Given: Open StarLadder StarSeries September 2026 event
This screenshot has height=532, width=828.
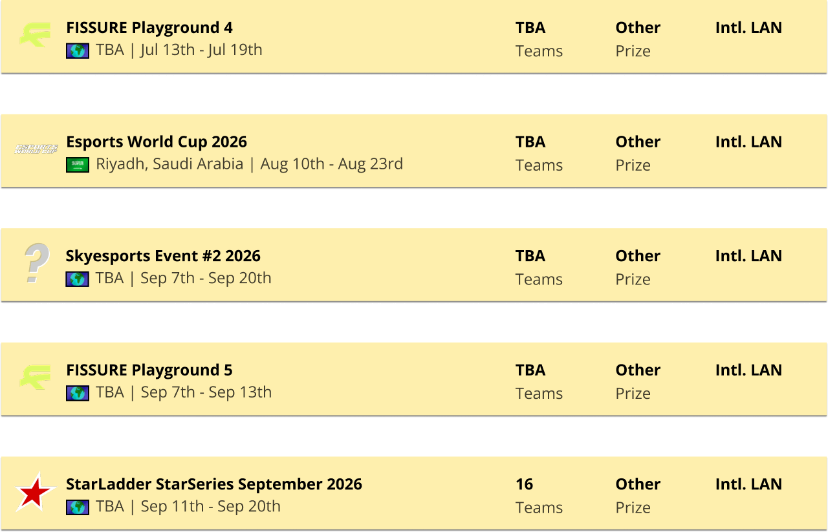Looking at the screenshot, I should pyautogui.click(x=214, y=484).
